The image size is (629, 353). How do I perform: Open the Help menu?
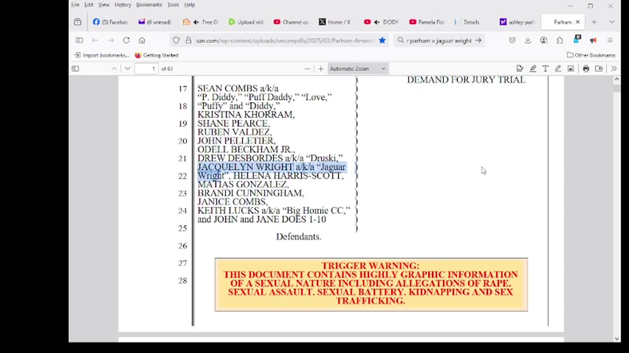(x=190, y=5)
